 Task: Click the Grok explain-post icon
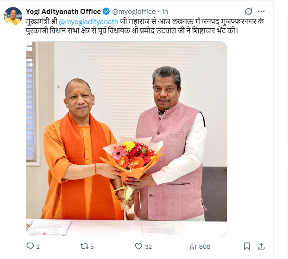pyautogui.click(x=249, y=12)
